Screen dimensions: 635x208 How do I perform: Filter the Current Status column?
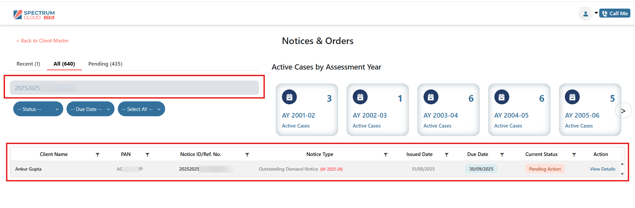574,155
